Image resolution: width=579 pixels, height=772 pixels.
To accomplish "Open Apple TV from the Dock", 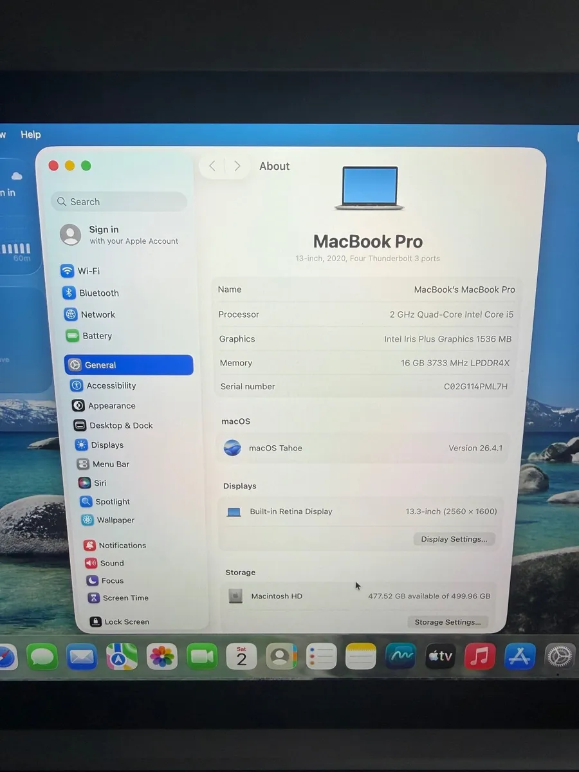I will [x=440, y=657].
